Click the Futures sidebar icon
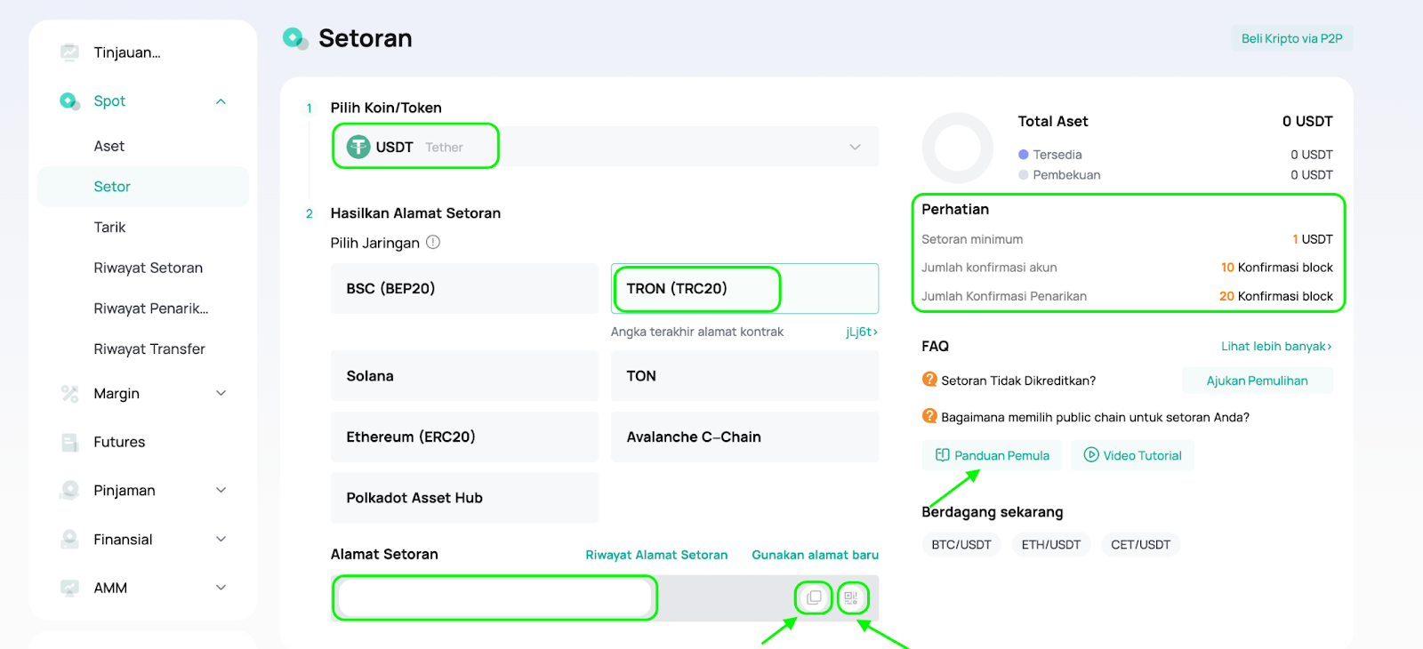This screenshot has width=1423, height=649. (69, 442)
